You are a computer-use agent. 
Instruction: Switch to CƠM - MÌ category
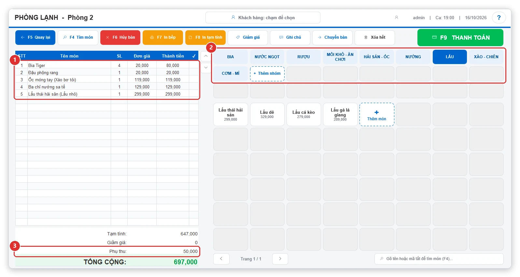[x=231, y=73]
